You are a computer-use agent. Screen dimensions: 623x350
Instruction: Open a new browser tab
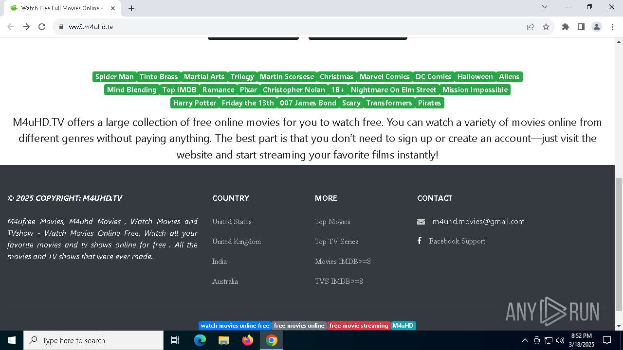coord(131,8)
